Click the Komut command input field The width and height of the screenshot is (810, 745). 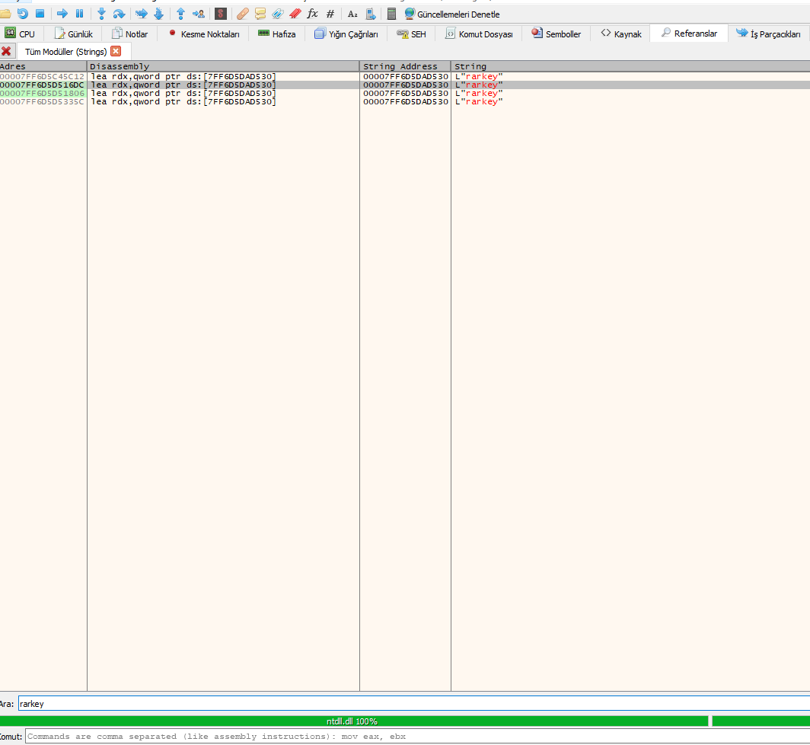[x=417, y=736]
